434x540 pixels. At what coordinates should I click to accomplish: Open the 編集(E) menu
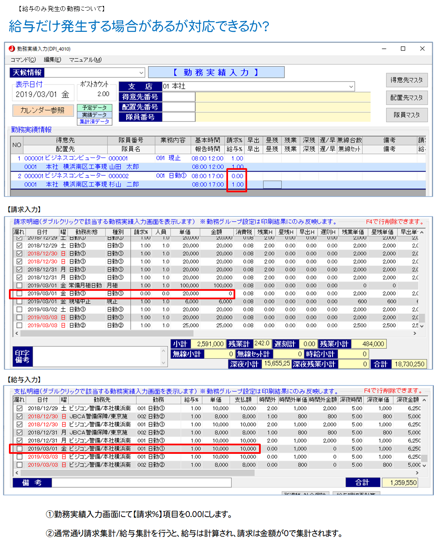coord(52,60)
